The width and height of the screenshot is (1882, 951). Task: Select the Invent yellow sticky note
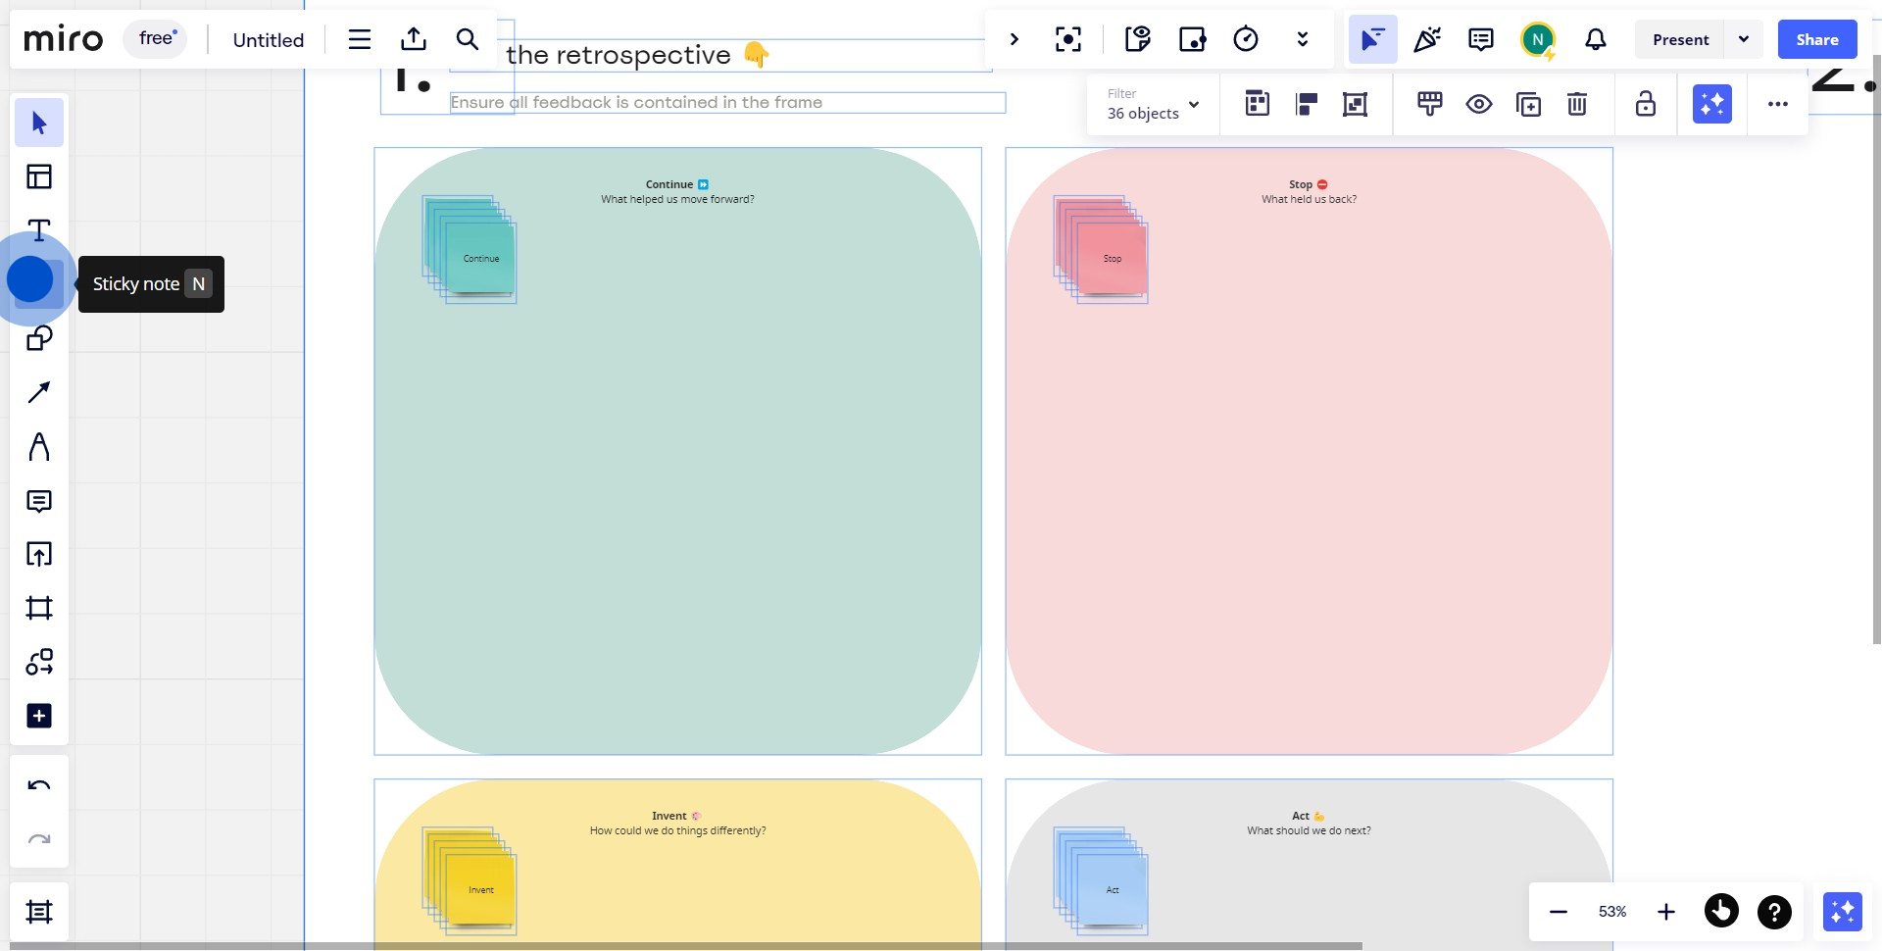tap(480, 890)
